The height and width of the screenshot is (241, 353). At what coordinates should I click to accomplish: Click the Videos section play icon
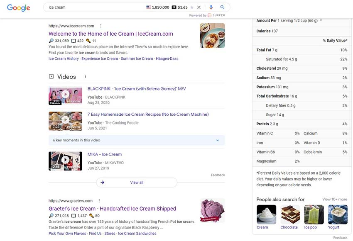click(51, 76)
